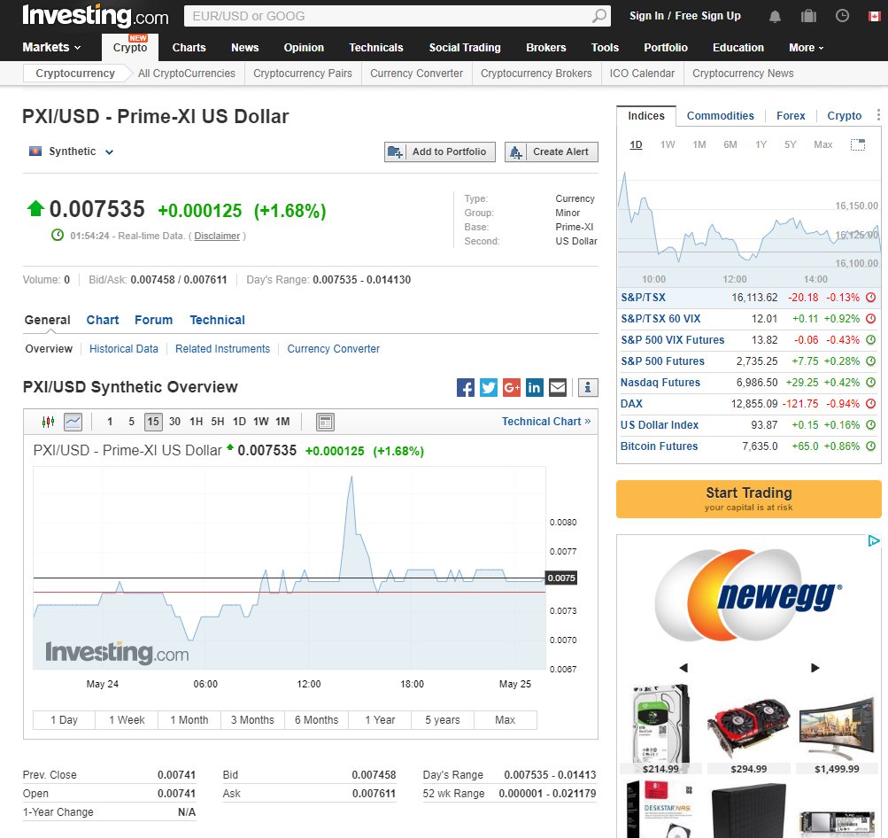The image size is (888, 838).
Task: Expand the More dropdown menu
Action: (807, 48)
